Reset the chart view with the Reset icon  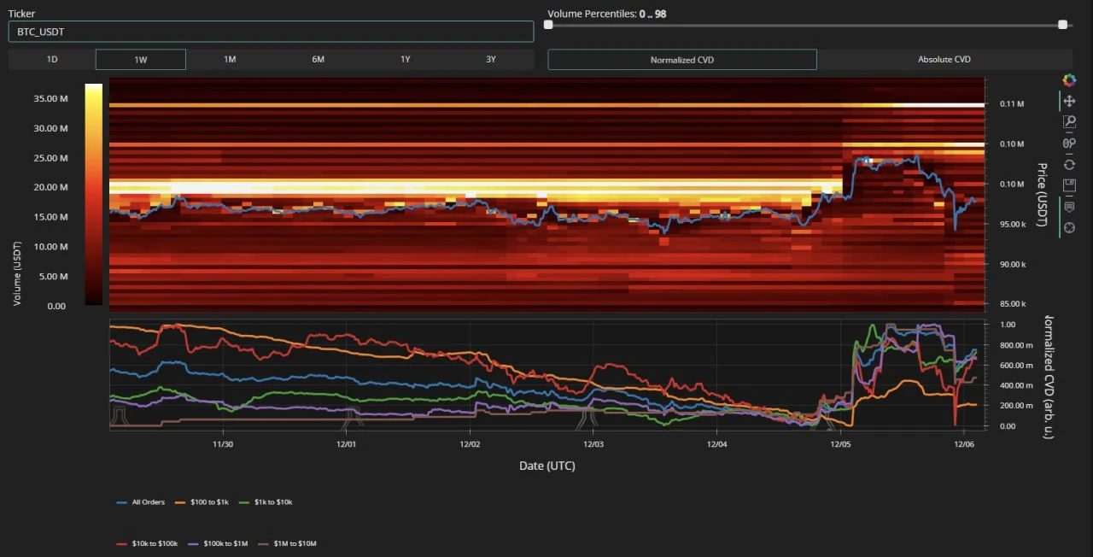pos(1069,164)
